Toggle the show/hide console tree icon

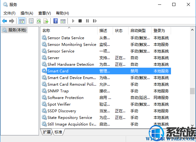pos(22,21)
